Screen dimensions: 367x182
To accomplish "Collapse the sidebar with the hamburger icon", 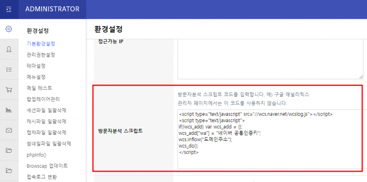I will [x=9, y=9].
